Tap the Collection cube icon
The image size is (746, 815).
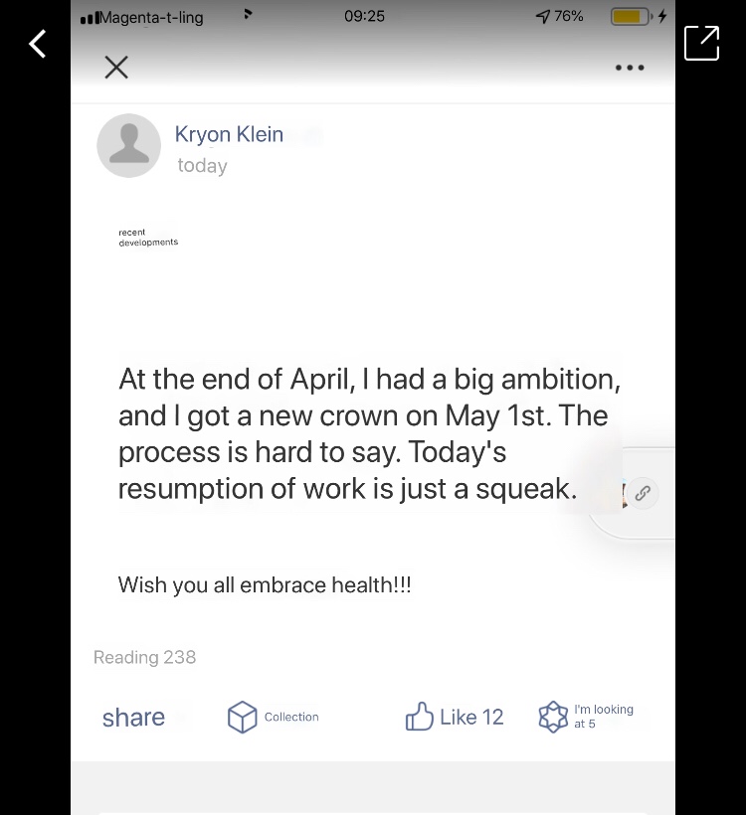pos(243,717)
